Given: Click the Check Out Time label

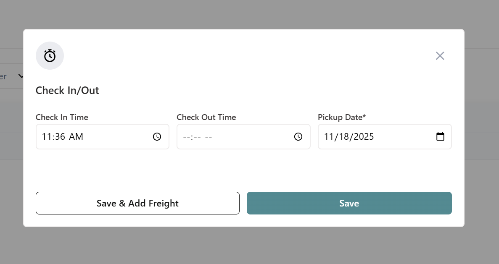Looking at the screenshot, I should pyautogui.click(x=206, y=117).
